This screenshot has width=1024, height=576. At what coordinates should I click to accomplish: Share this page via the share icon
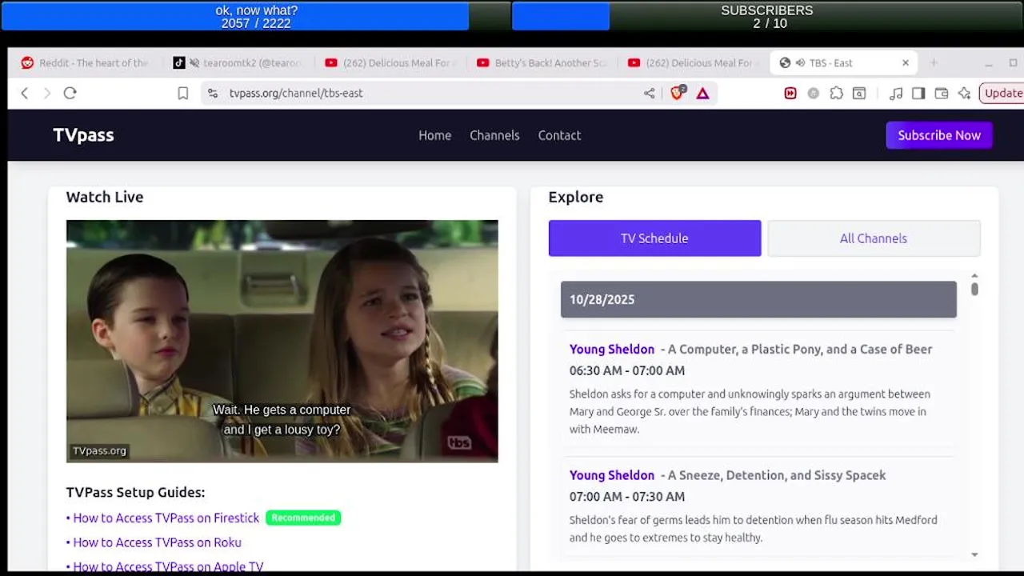[x=649, y=94]
